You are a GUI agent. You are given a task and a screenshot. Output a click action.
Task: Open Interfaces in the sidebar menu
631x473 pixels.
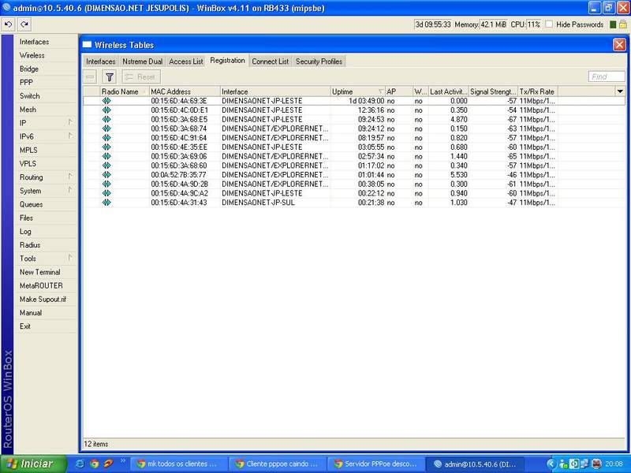(46, 42)
